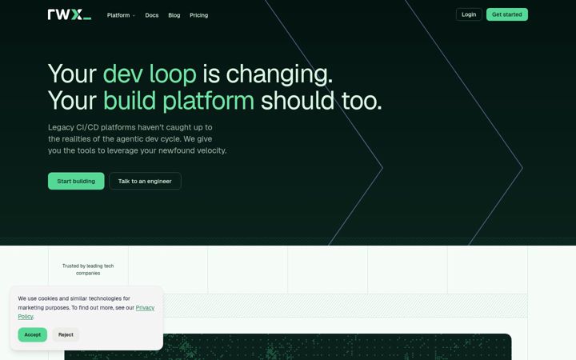
Task: Expand the Platform dropdown menu
Action: (x=121, y=15)
